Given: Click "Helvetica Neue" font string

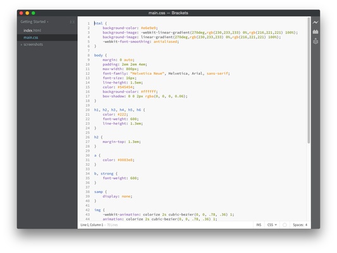Looking at the screenshot, I should tap(147, 73).
